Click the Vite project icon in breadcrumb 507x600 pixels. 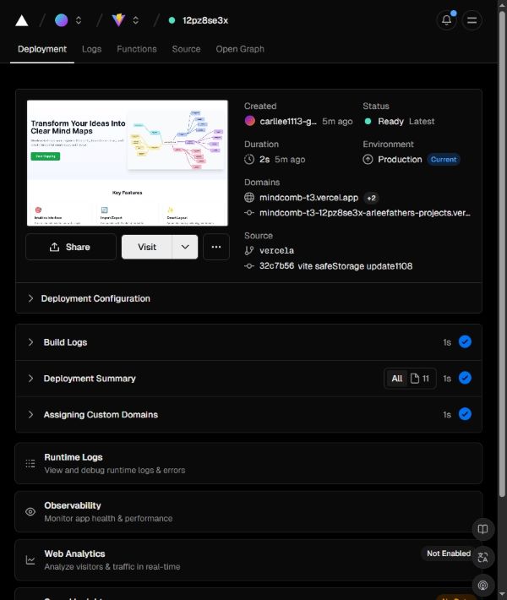pyautogui.click(x=118, y=20)
